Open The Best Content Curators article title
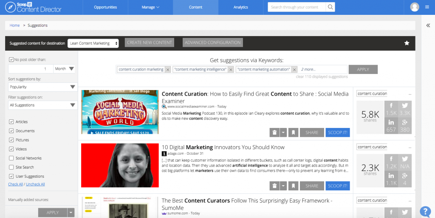 click(x=247, y=204)
